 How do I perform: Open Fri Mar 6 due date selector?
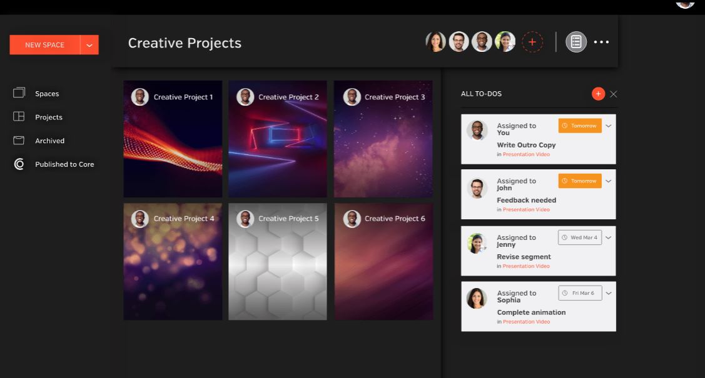click(579, 293)
